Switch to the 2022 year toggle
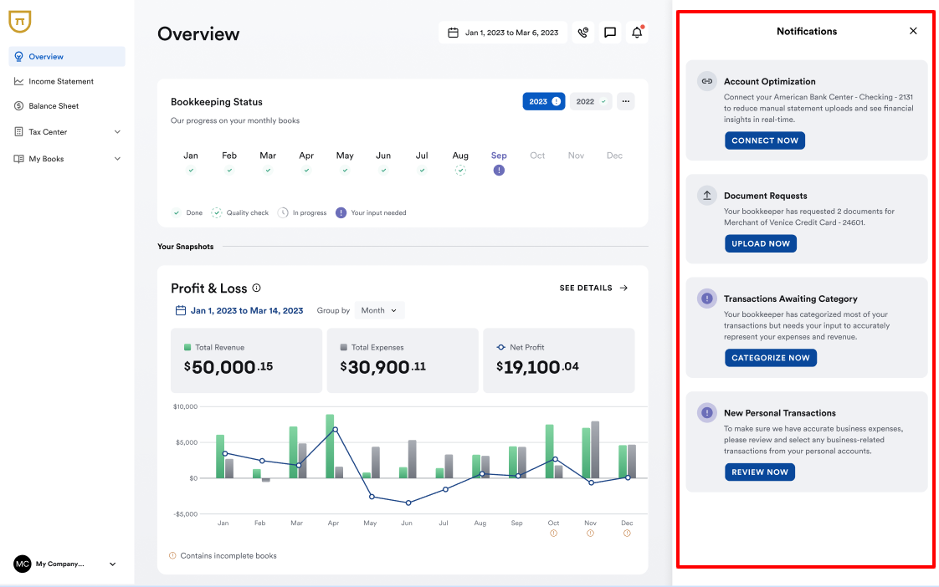This screenshot has height=587, width=939. point(591,101)
